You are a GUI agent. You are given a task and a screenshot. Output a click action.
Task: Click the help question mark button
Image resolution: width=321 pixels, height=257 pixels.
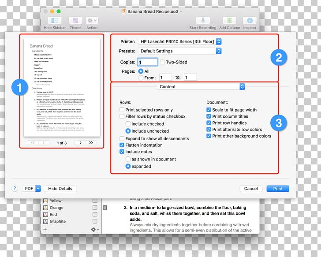tap(14, 189)
